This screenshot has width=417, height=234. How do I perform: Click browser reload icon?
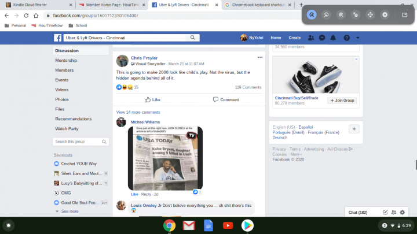[x=26, y=16]
